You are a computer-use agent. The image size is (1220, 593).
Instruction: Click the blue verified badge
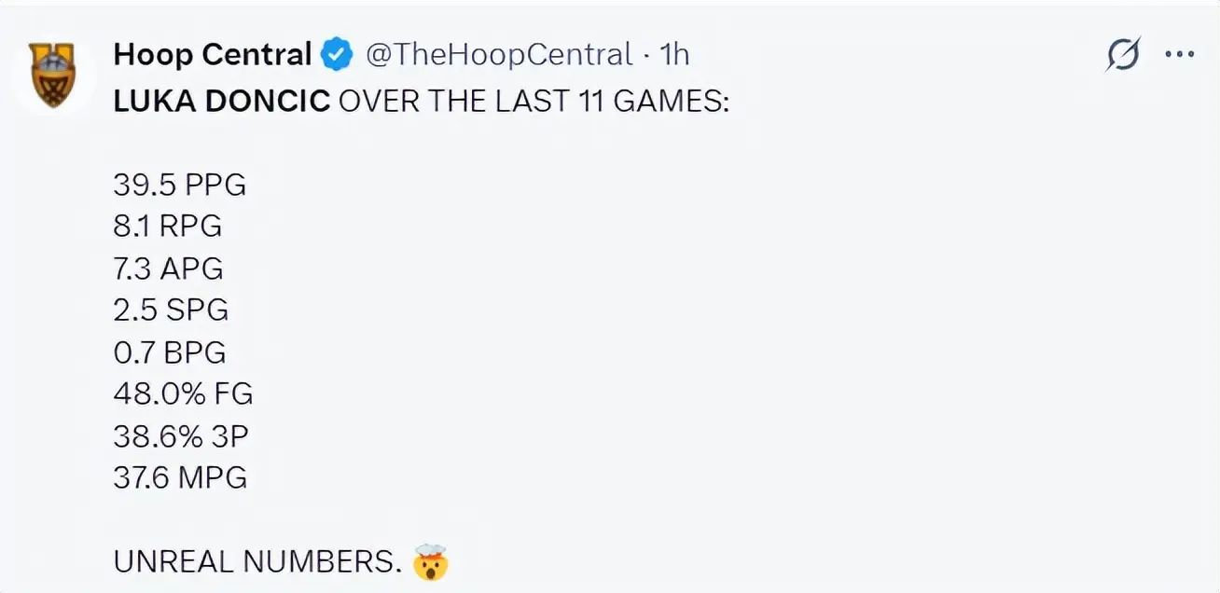pos(337,56)
